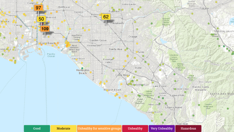Viewport: 234px width, 132px height.
Task: Select the Garden Grove map label
Action: coord(98,40)
